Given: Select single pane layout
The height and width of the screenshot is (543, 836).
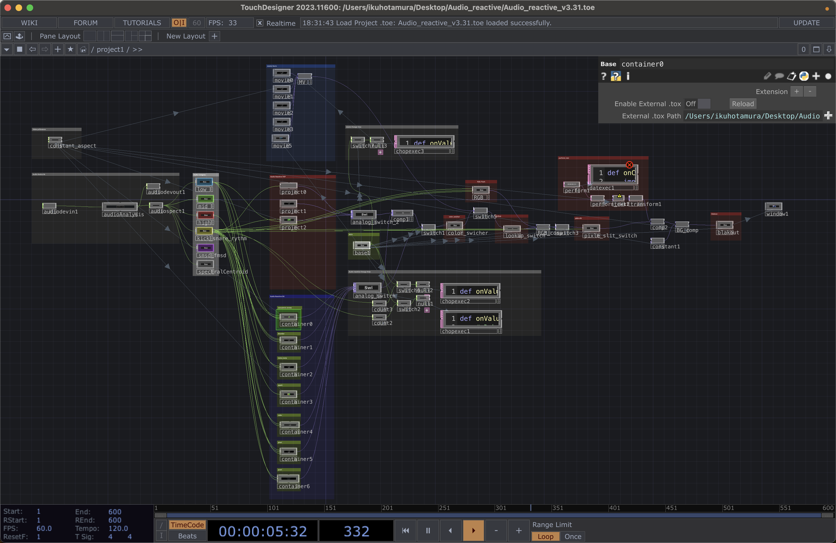Looking at the screenshot, I should pos(90,36).
